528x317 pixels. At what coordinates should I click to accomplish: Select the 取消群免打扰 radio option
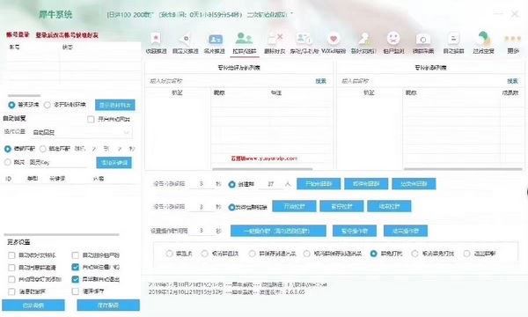coord(414,254)
